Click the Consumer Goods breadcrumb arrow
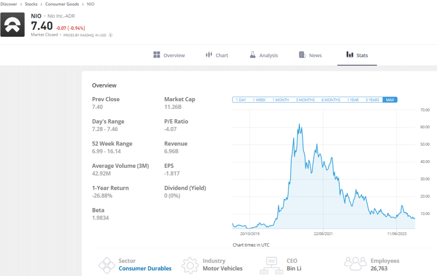 83,4
